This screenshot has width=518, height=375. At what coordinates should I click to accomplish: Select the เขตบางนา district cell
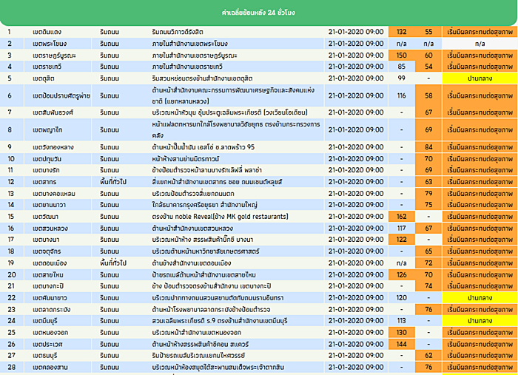click(x=46, y=240)
